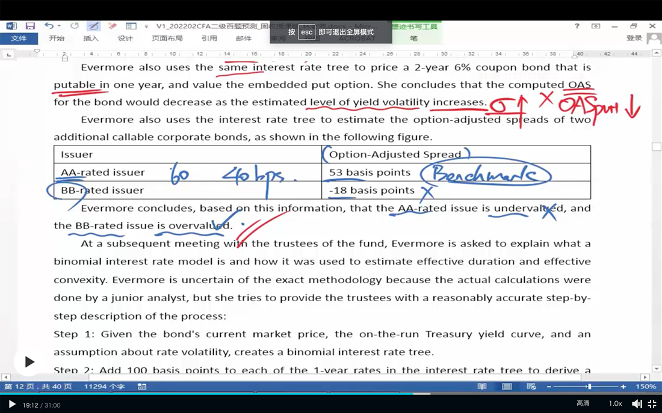Switch to the 邮件 tab
662x413 pixels.
pyautogui.click(x=244, y=38)
